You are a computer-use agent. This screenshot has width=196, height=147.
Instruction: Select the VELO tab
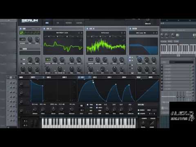tap(138, 77)
